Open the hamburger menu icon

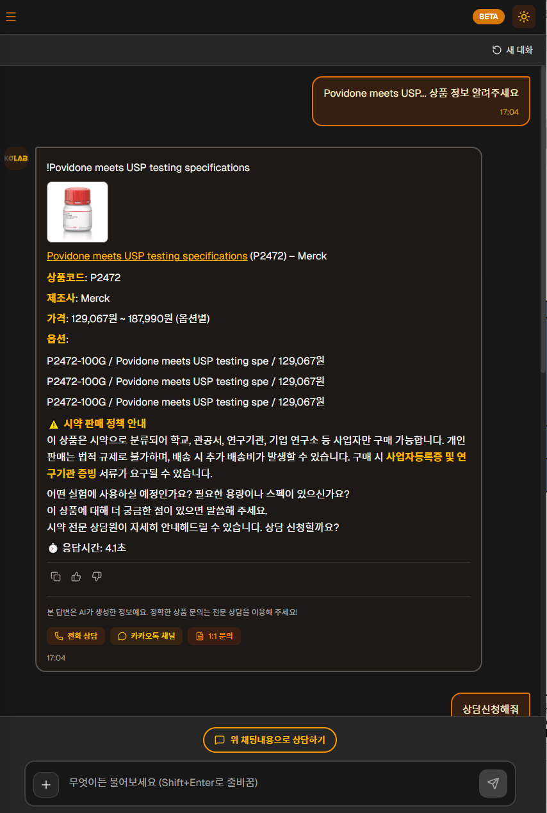coord(11,17)
